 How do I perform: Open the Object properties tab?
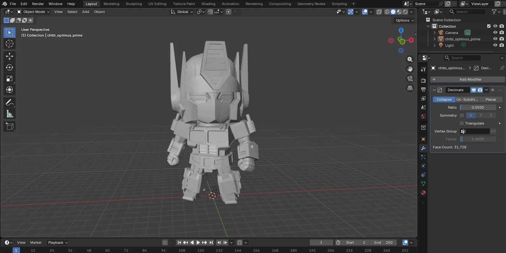(x=423, y=139)
